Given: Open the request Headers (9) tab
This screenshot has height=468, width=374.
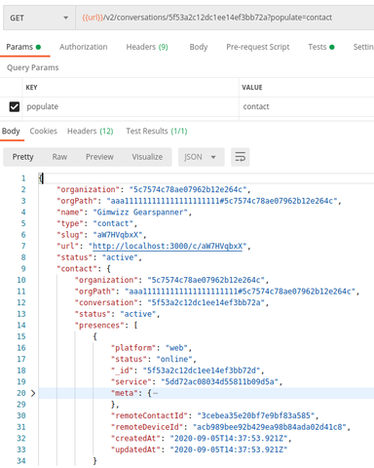Looking at the screenshot, I should [x=147, y=47].
